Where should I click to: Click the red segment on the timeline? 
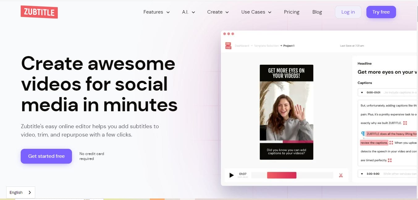pyautogui.click(x=281, y=175)
